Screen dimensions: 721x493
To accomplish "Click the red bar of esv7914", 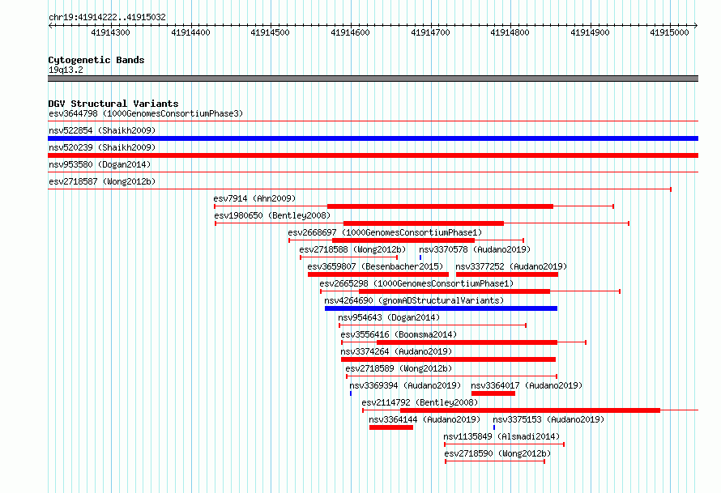I will pyautogui.click(x=440, y=206).
